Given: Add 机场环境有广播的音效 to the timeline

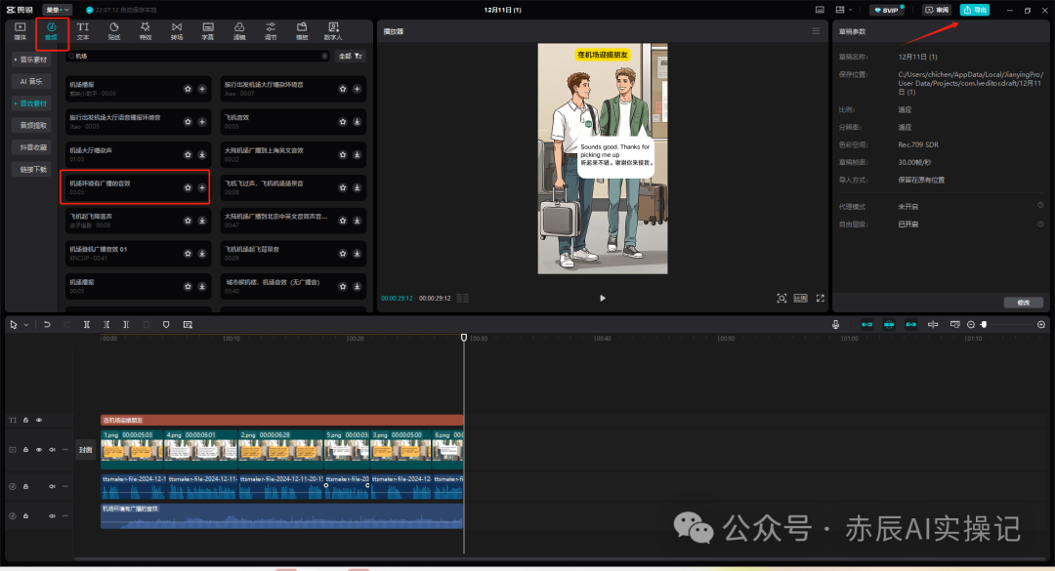Looking at the screenshot, I should click(x=202, y=187).
